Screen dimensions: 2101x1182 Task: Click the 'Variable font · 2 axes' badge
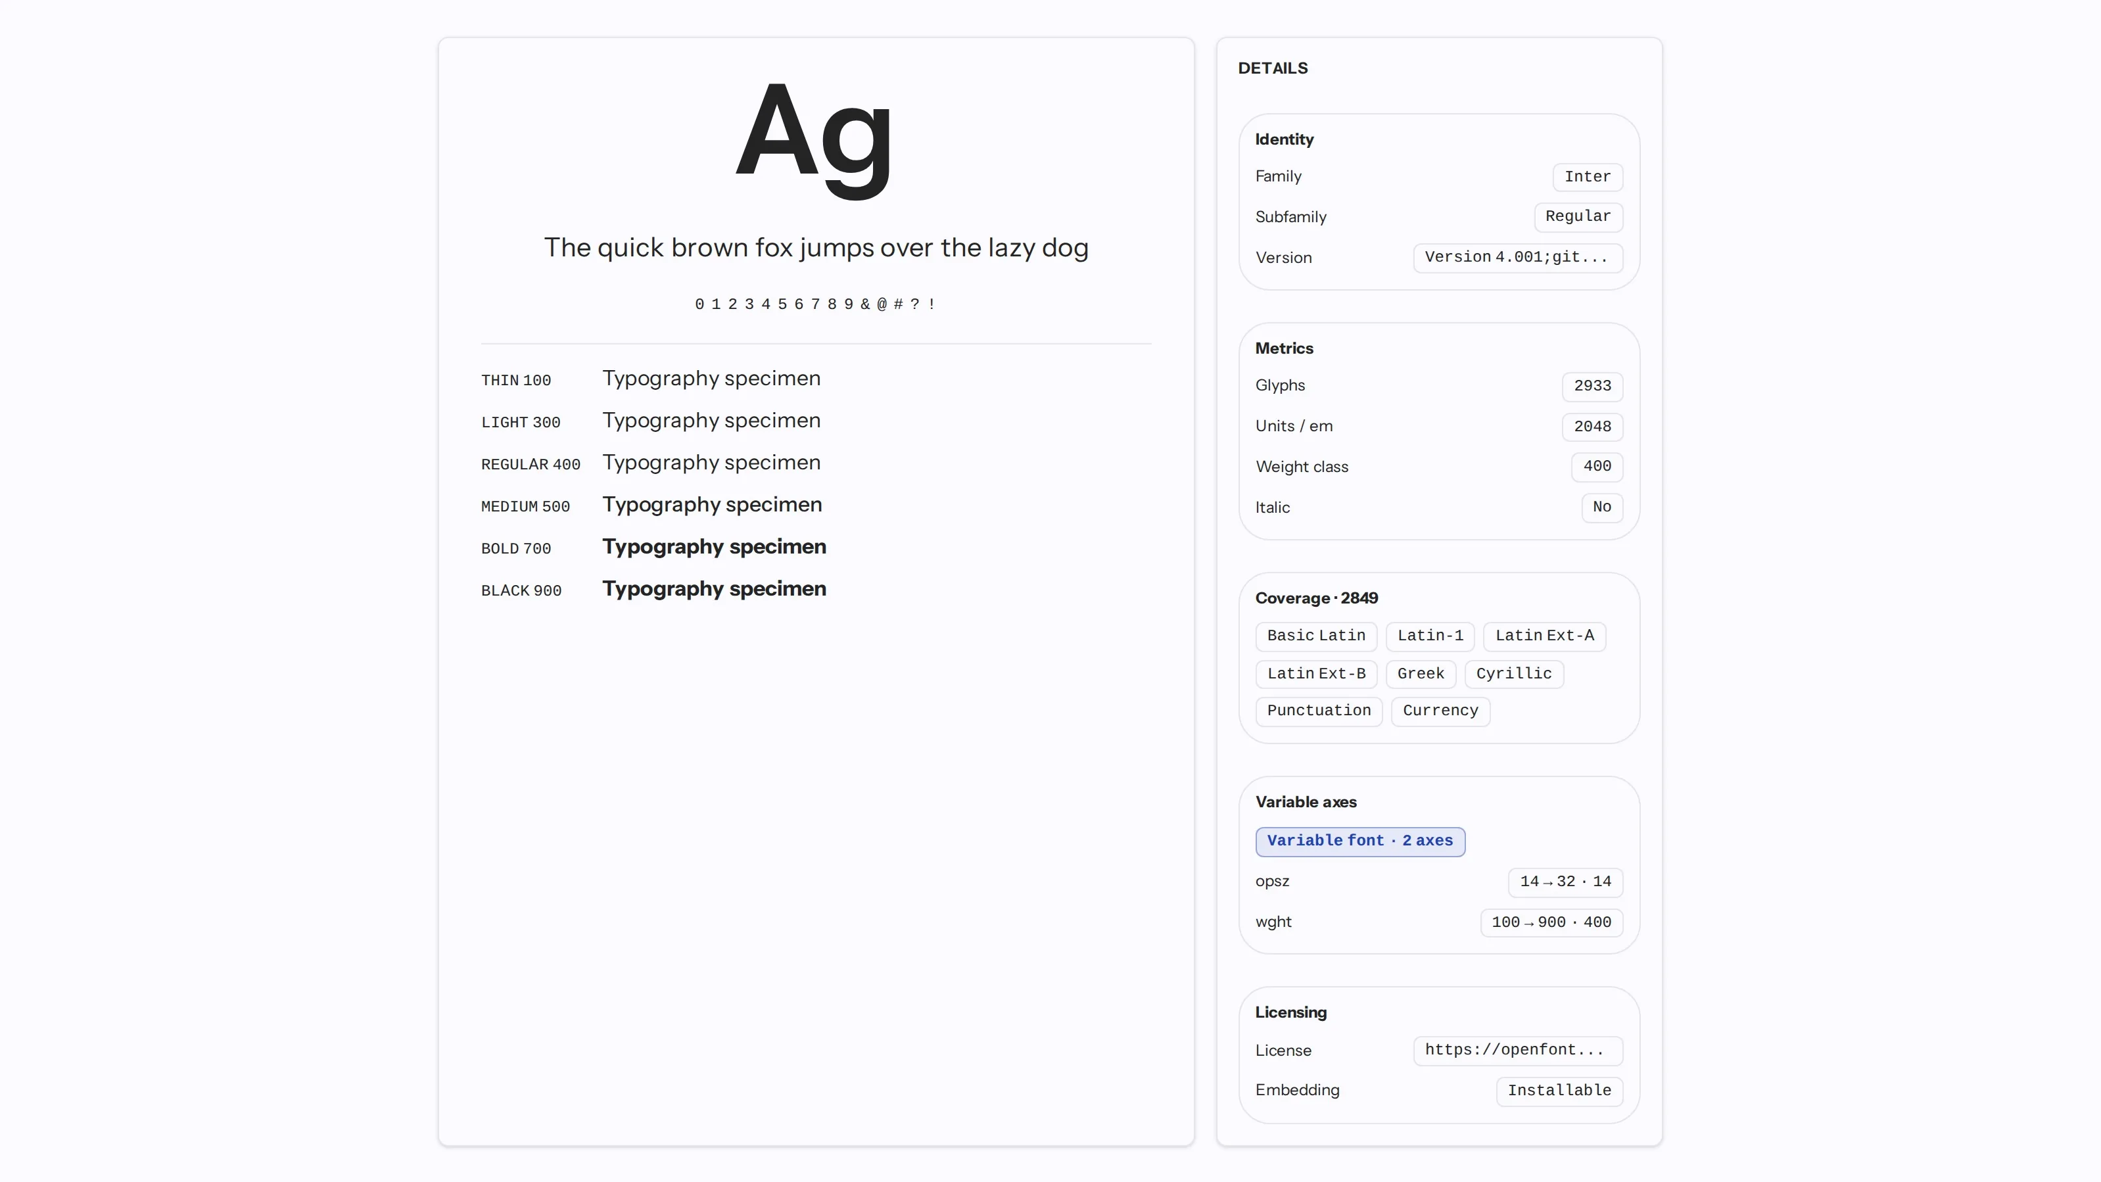click(x=1359, y=841)
